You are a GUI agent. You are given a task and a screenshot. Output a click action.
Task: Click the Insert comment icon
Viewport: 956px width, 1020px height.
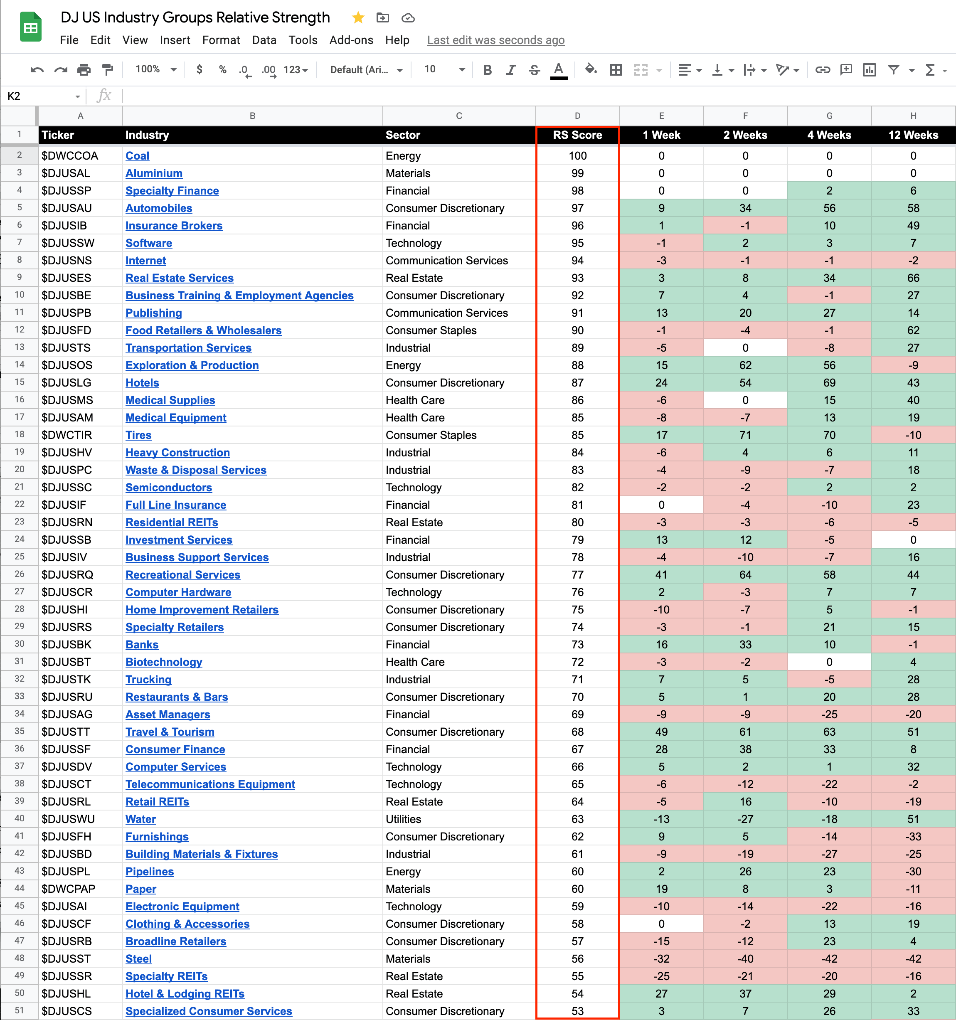point(846,70)
